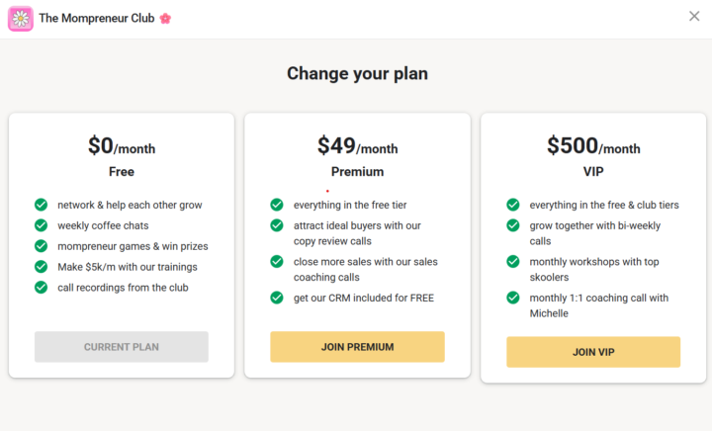Click checkmark for monthly 1:1 coaching call
712x431 pixels.
pyautogui.click(x=513, y=298)
